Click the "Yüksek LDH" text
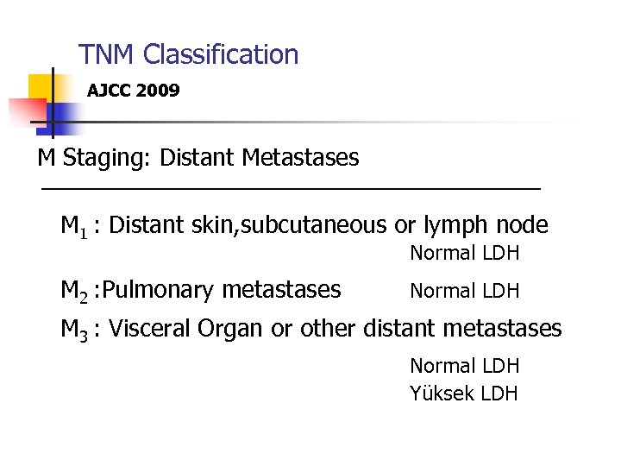Image resolution: width=621 pixels, height=466 pixels. (x=464, y=394)
